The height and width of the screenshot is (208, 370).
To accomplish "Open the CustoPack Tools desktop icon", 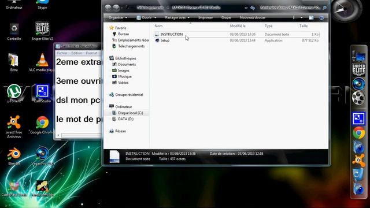I will 14,188.
